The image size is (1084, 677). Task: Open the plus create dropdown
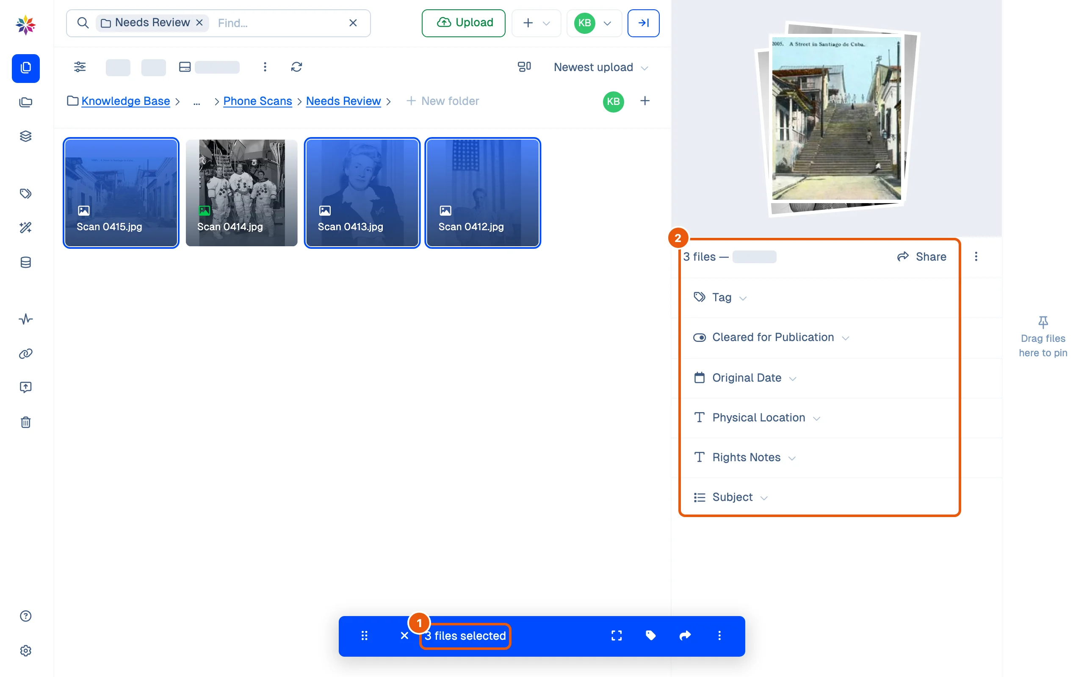coord(536,23)
